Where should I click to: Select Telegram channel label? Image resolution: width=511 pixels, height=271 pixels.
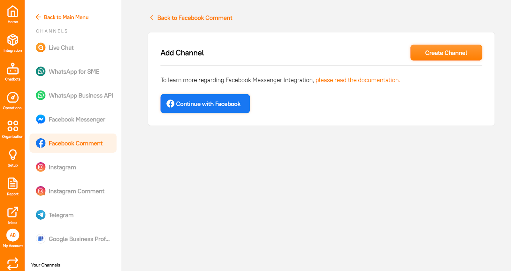(x=61, y=215)
